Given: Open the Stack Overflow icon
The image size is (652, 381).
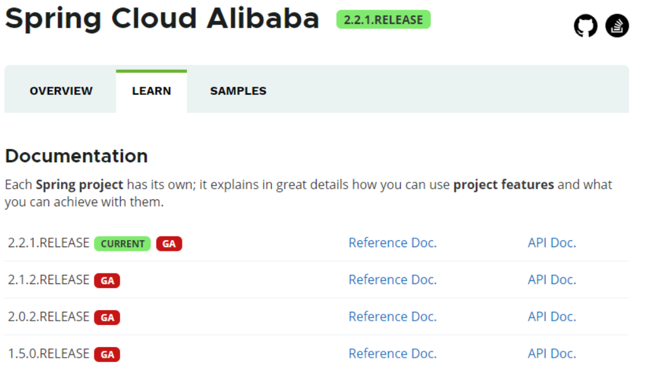Looking at the screenshot, I should (617, 26).
